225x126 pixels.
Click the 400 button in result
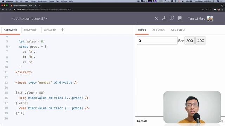pyautogui.click(x=201, y=41)
